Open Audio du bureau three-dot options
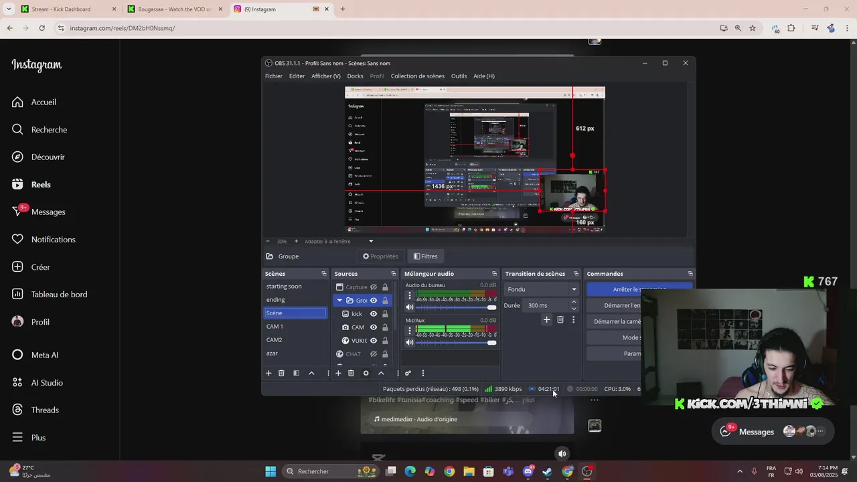Viewport: 857px width, 482px height. pyautogui.click(x=410, y=295)
